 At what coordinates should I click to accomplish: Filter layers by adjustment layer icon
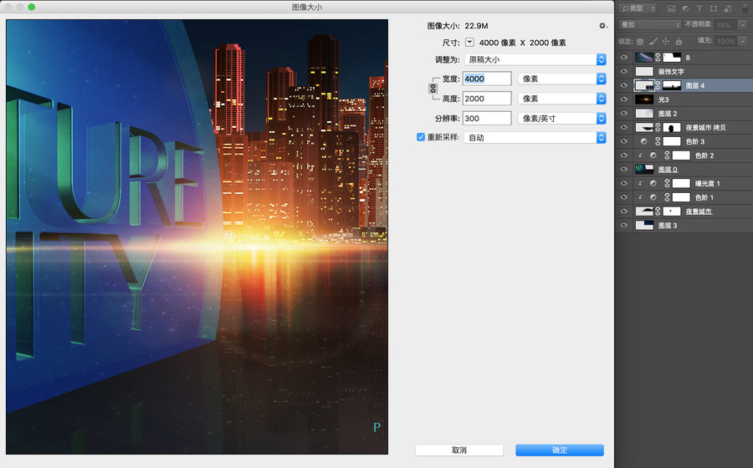point(685,8)
